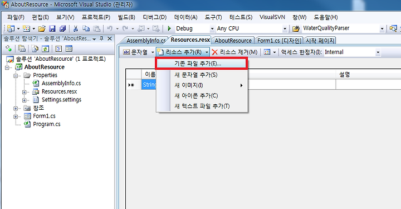The image size is (401, 209).
Task: Open the 빌드(B) menu
Action: point(126,17)
